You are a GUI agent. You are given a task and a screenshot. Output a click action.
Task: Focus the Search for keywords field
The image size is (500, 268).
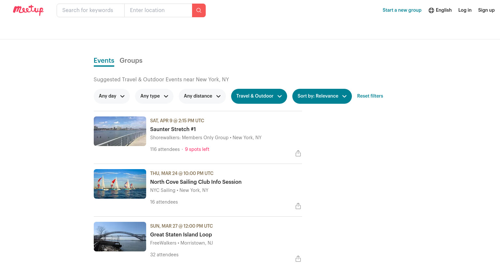90,10
